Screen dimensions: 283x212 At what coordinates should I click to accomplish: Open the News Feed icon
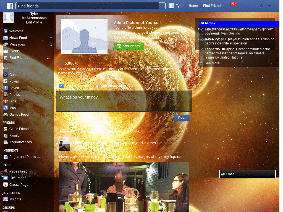coord(6,38)
